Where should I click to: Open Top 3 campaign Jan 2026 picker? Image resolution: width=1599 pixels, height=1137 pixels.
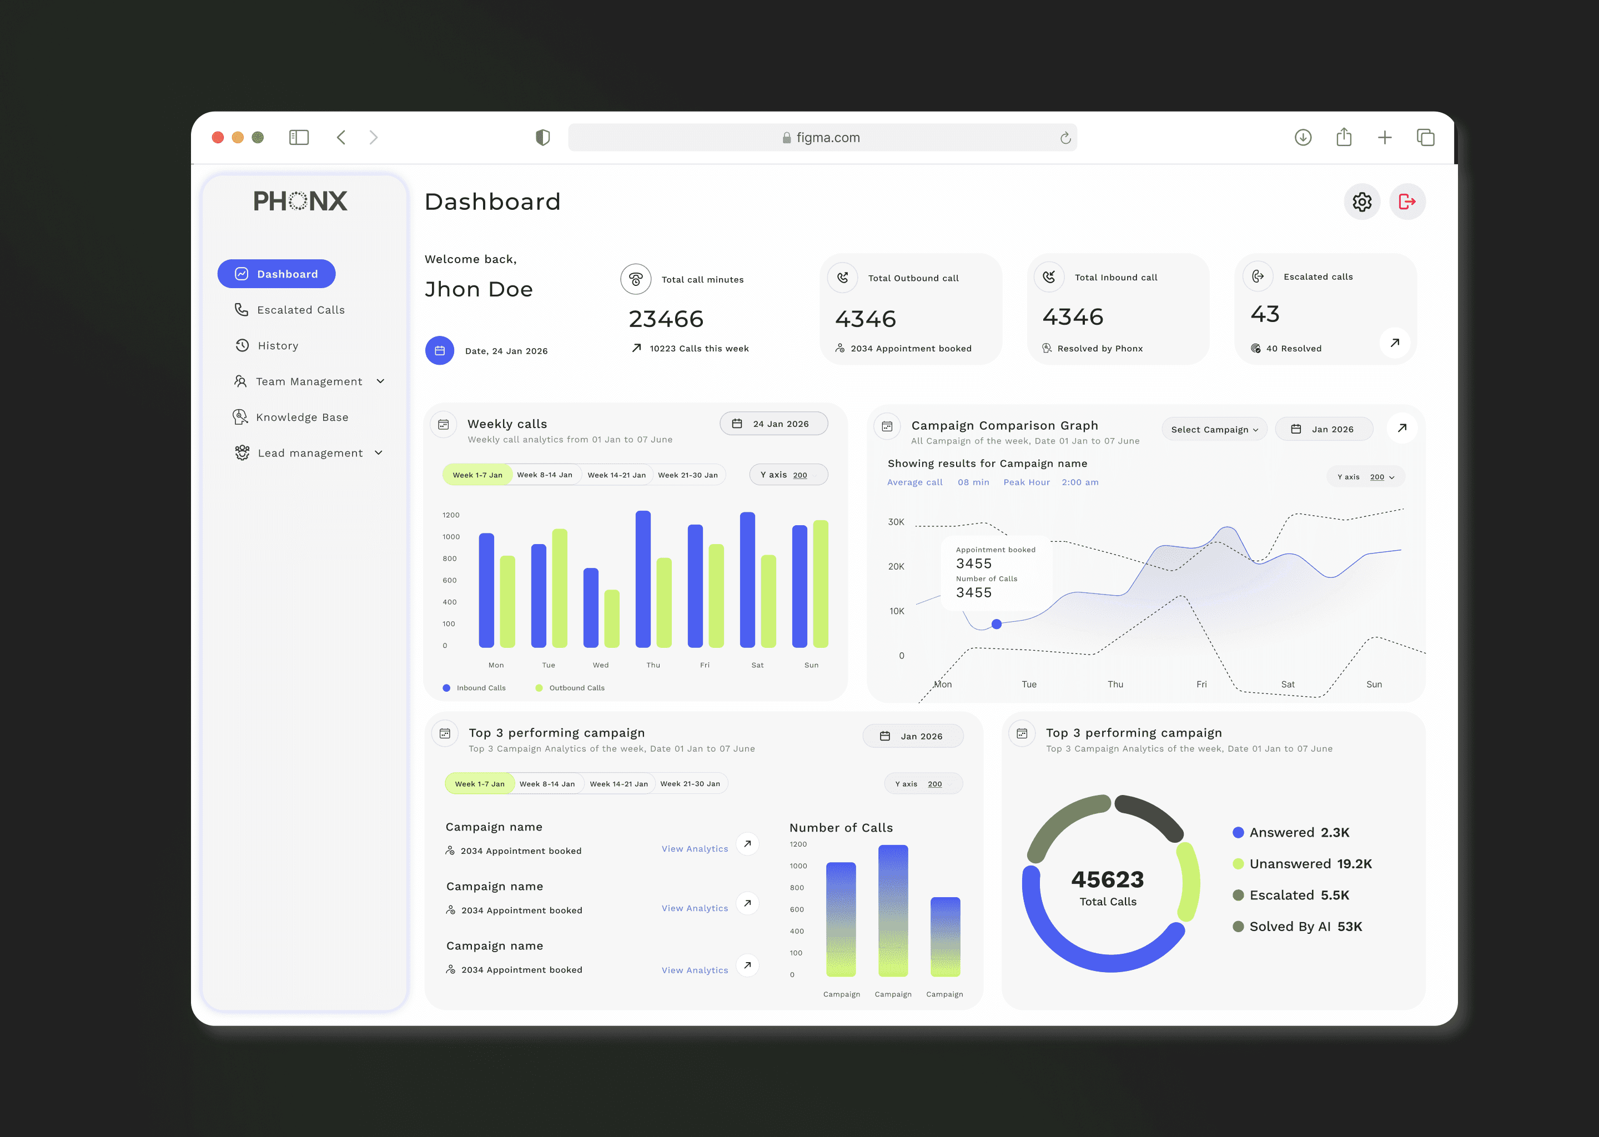[x=913, y=736]
